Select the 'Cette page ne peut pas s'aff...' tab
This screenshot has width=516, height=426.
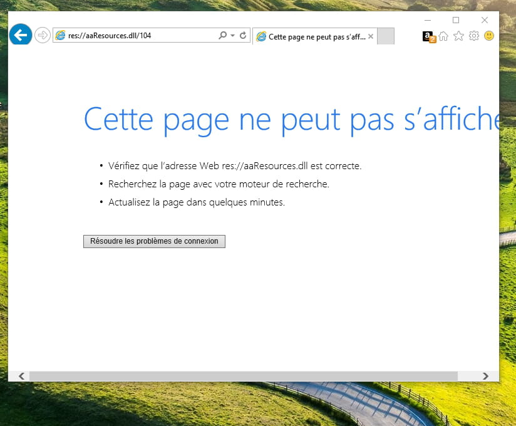click(312, 36)
